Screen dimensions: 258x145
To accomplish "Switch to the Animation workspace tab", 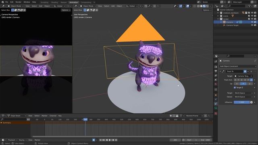I will pos(74,2).
